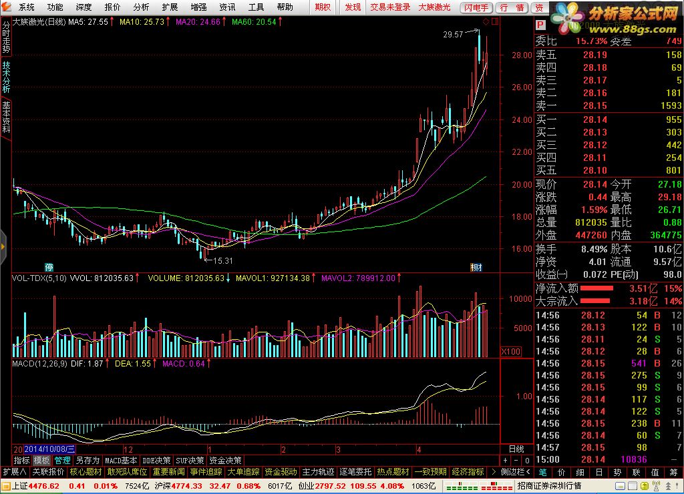Click the double up arrows icon in status bar
Image resolution: width=684 pixels, height=494 pixels.
tap(667, 486)
